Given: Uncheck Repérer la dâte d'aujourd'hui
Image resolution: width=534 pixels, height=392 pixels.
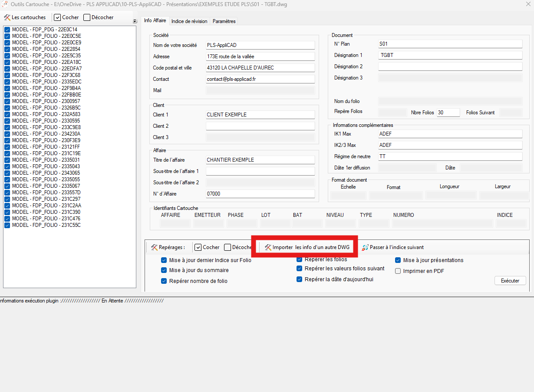Looking at the screenshot, I should [299, 279].
